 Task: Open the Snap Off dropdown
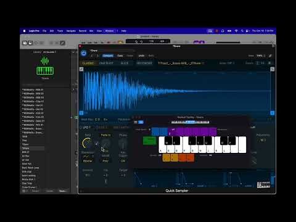pyautogui.click(x=227, y=63)
